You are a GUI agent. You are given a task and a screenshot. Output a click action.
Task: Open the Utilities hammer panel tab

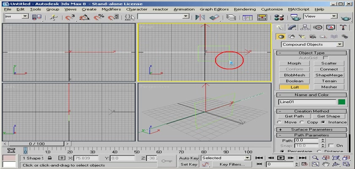click(344, 27)
